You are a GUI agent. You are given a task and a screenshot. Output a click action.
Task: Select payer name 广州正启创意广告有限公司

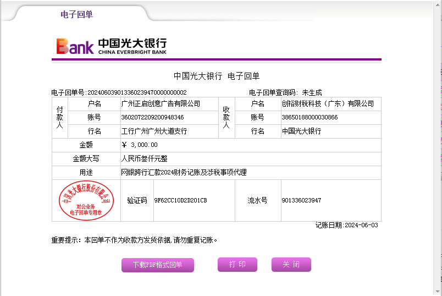[161, 104]
